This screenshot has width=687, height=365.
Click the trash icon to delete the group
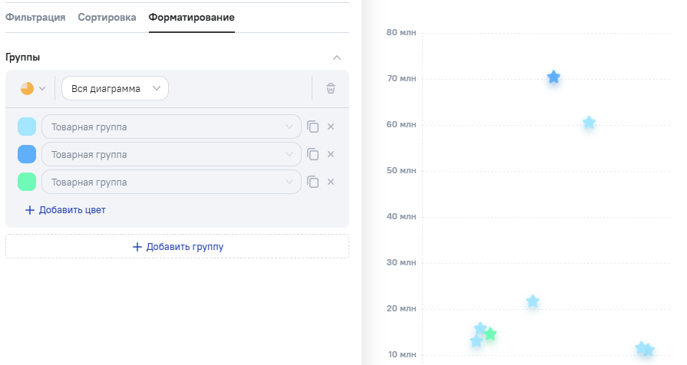coord(331,88)
